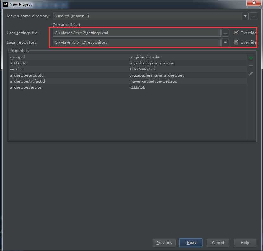Click the Maven home directory label
The width and height of the screenshot is (263, 251).
pos(28,16)
